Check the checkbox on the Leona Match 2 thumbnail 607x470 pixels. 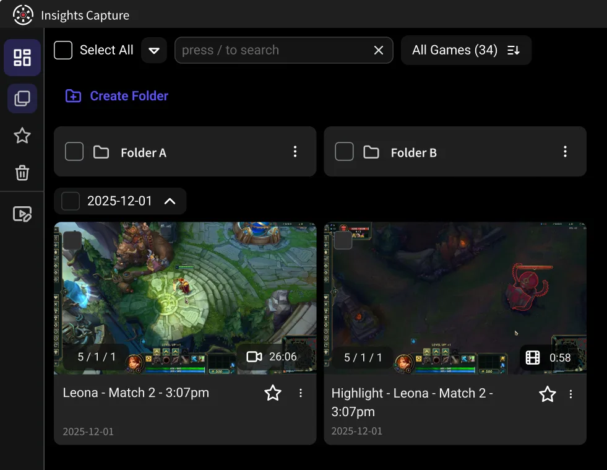coord(72,240)
